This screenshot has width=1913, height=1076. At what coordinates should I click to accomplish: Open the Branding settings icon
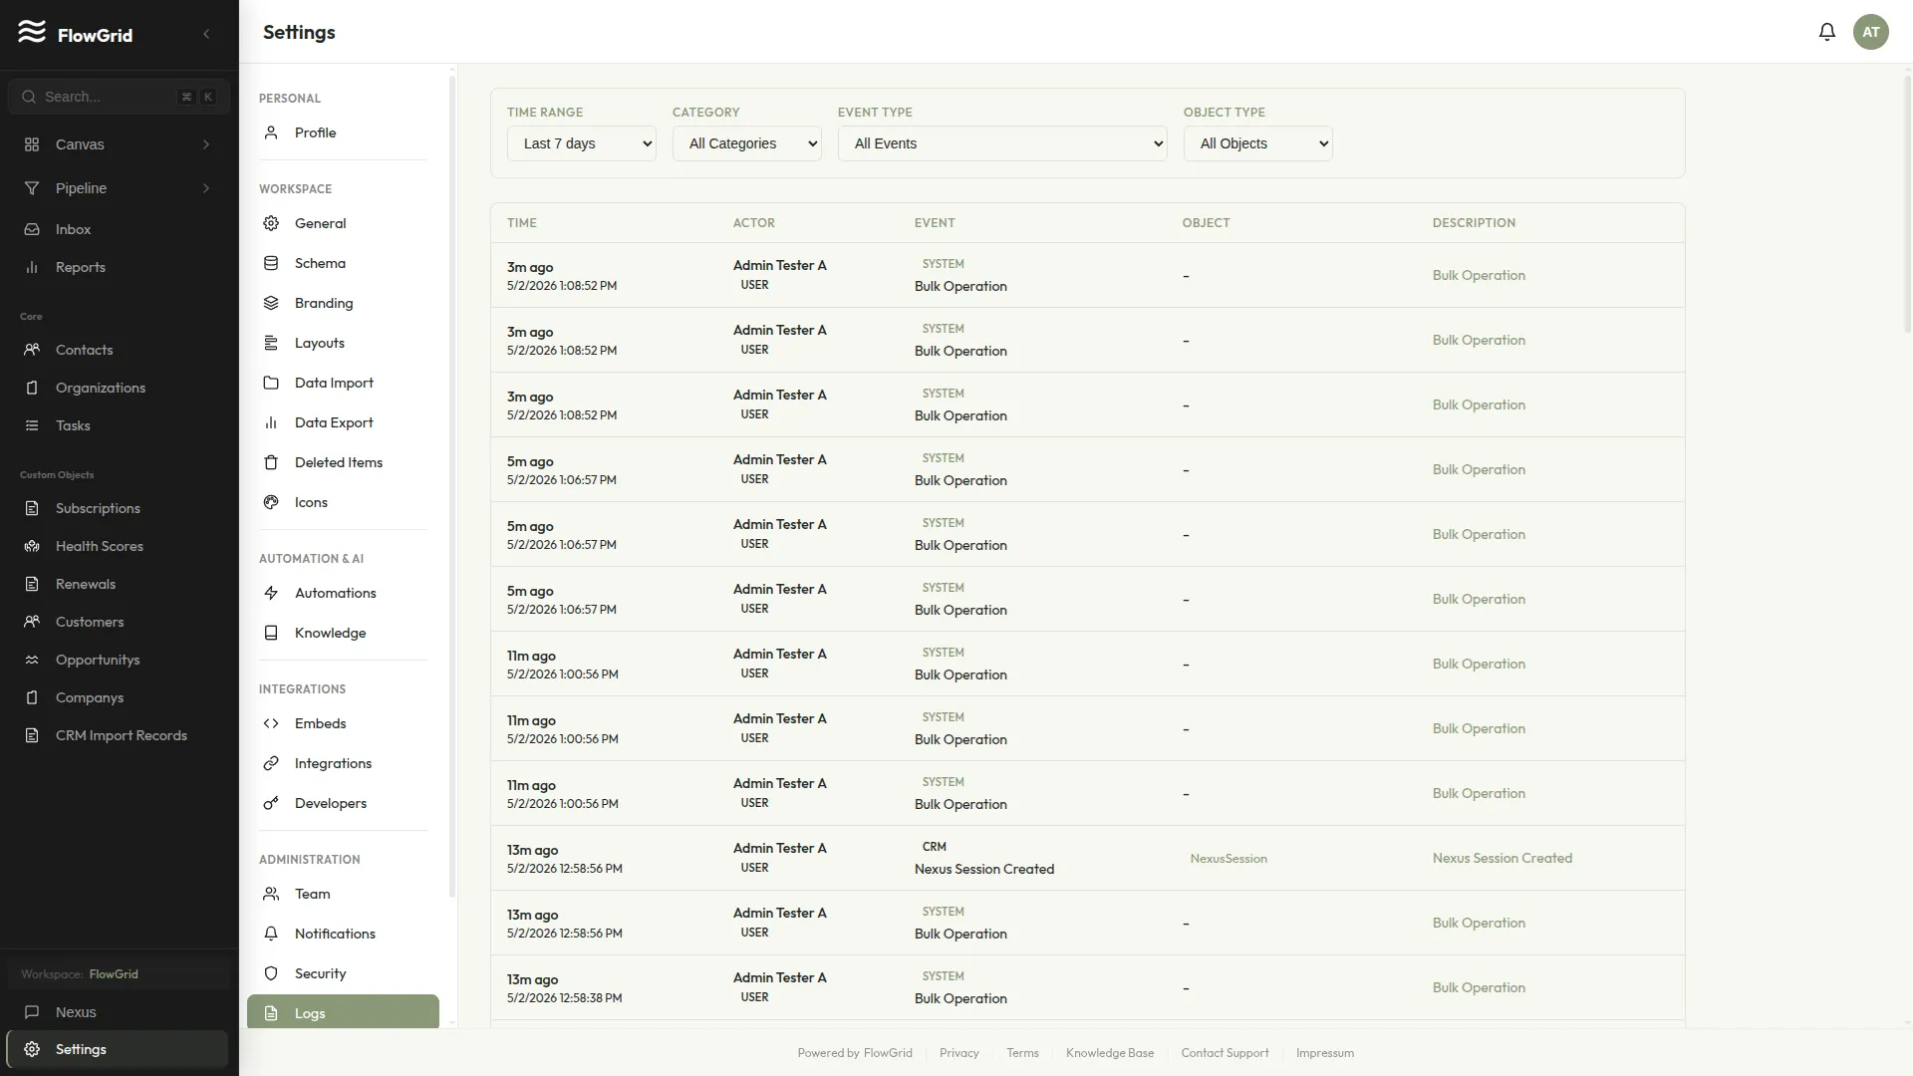coord(271,303)
